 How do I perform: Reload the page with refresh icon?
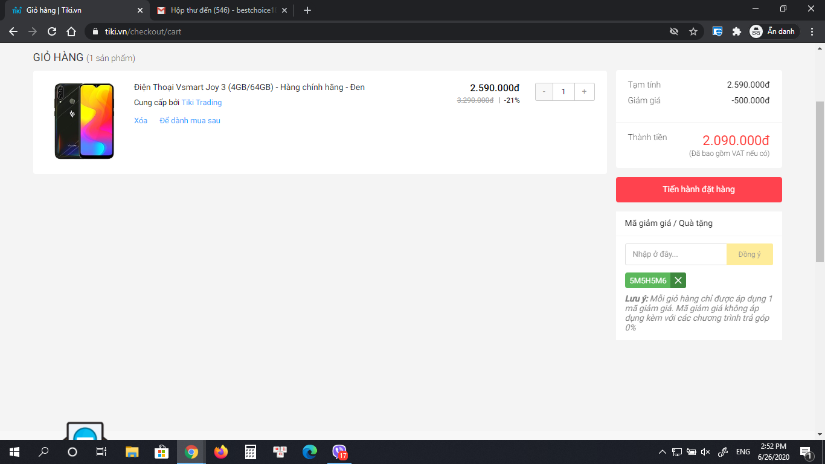[52, 31]
